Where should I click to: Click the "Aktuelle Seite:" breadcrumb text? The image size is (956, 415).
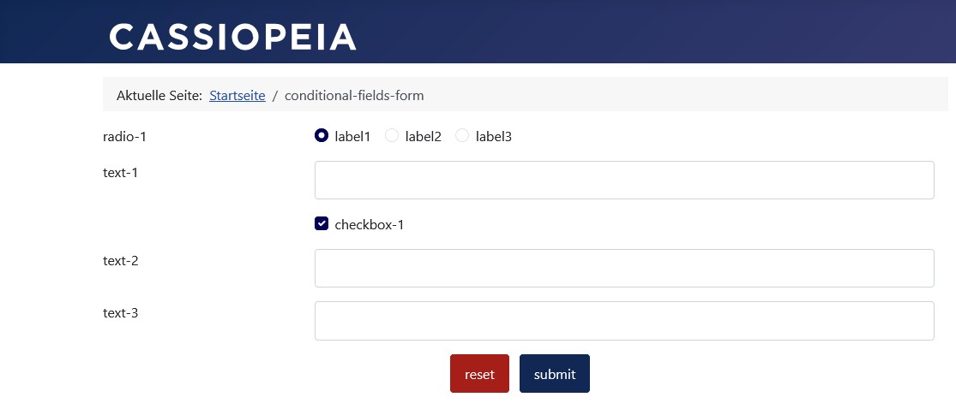click(x=159, y=95)
